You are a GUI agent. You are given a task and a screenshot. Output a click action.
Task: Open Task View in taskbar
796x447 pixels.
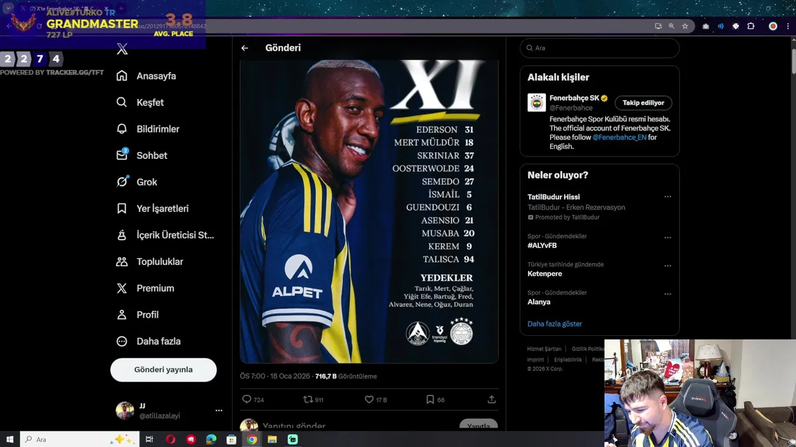149,440
